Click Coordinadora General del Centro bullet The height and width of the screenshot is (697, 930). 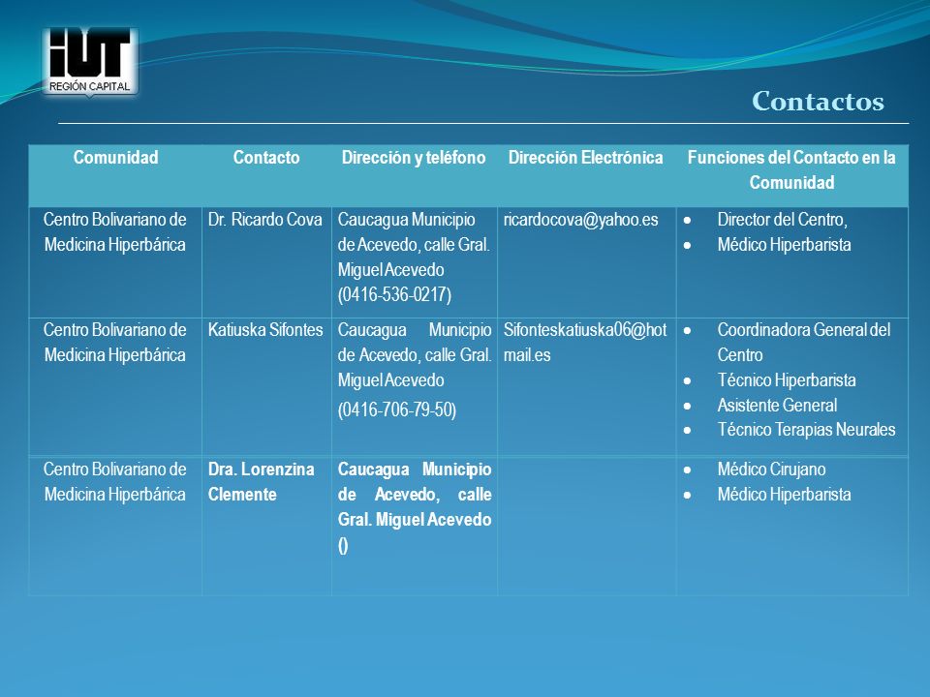pyautogui.click(x=804, y=343)
